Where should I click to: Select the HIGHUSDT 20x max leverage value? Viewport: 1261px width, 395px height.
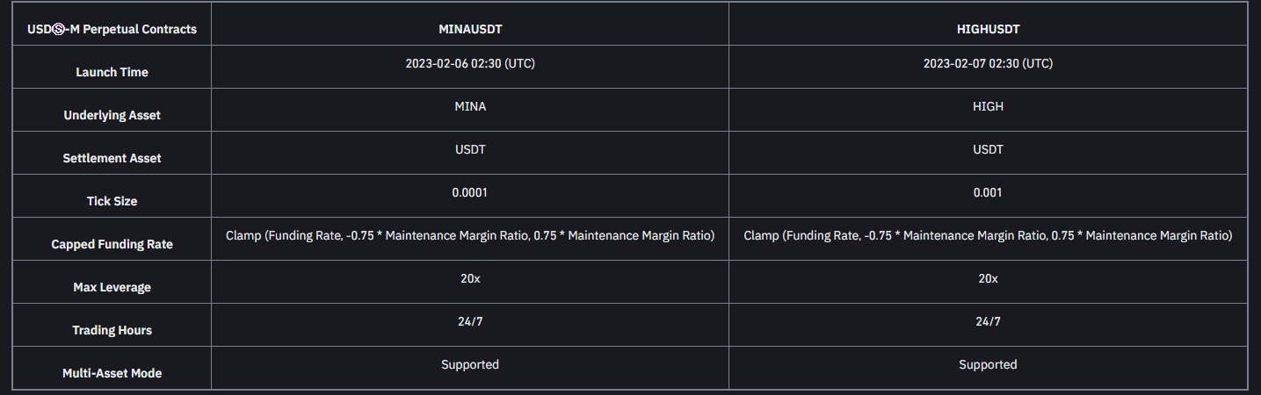click(988, 278)
